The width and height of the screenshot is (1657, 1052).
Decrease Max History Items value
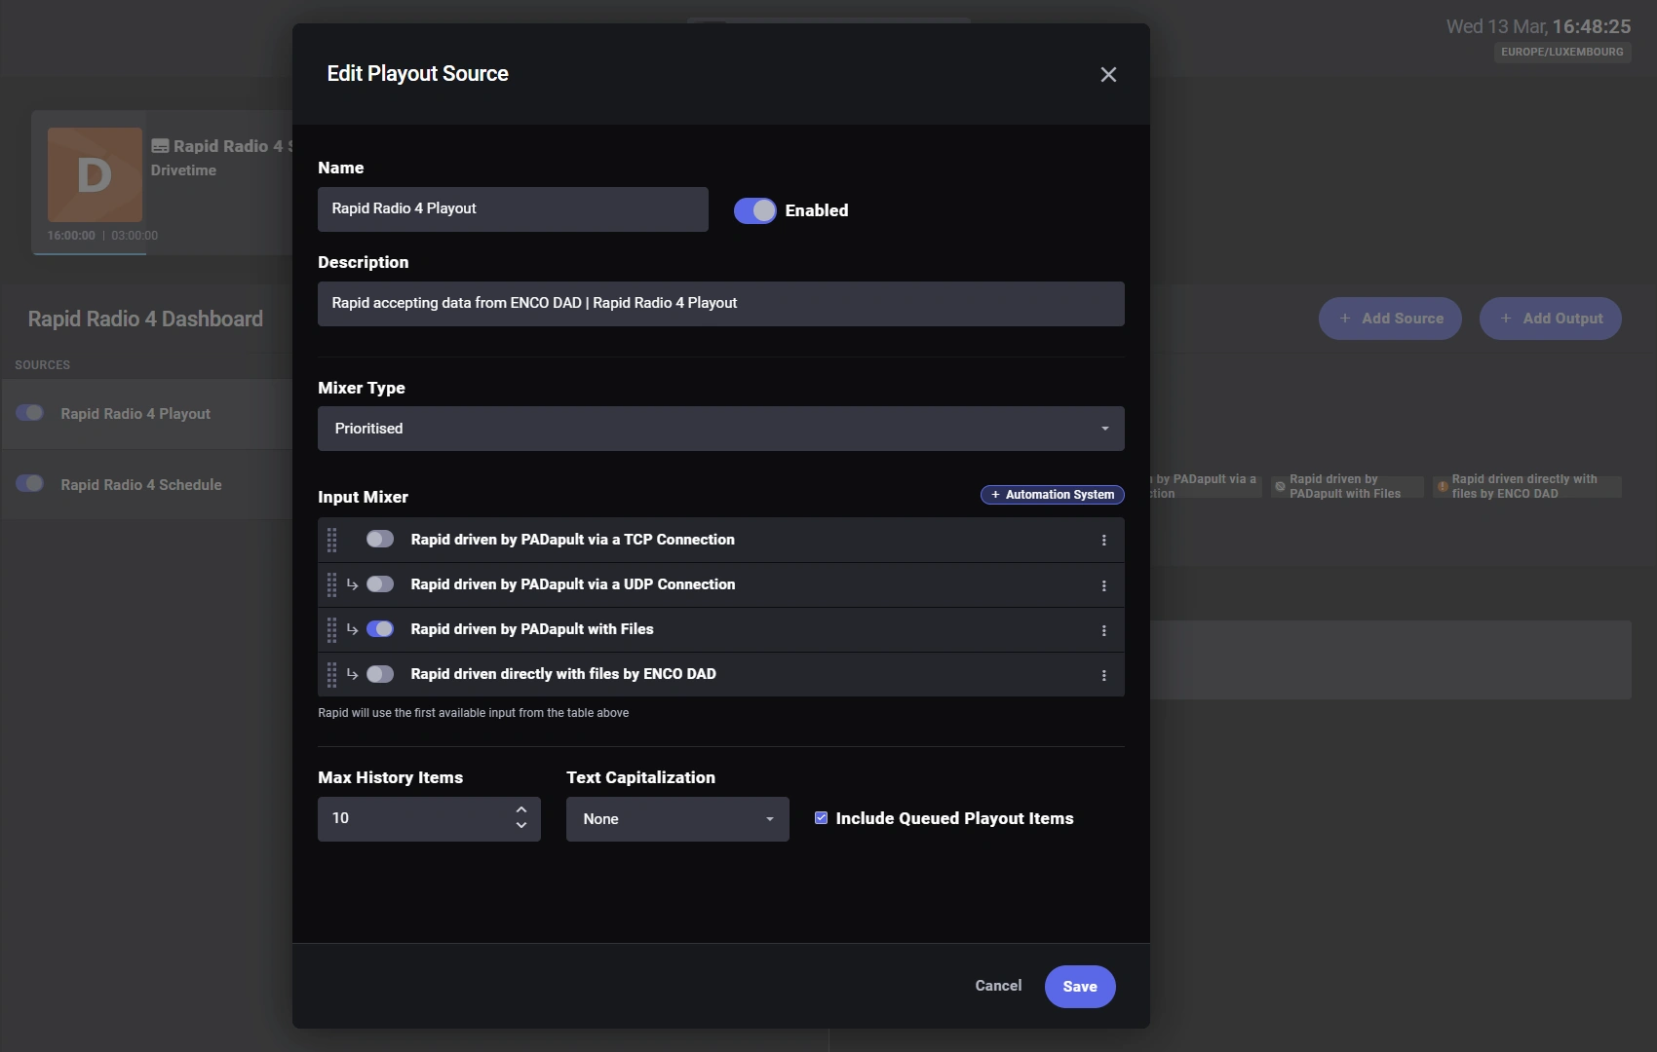[521, 826]
